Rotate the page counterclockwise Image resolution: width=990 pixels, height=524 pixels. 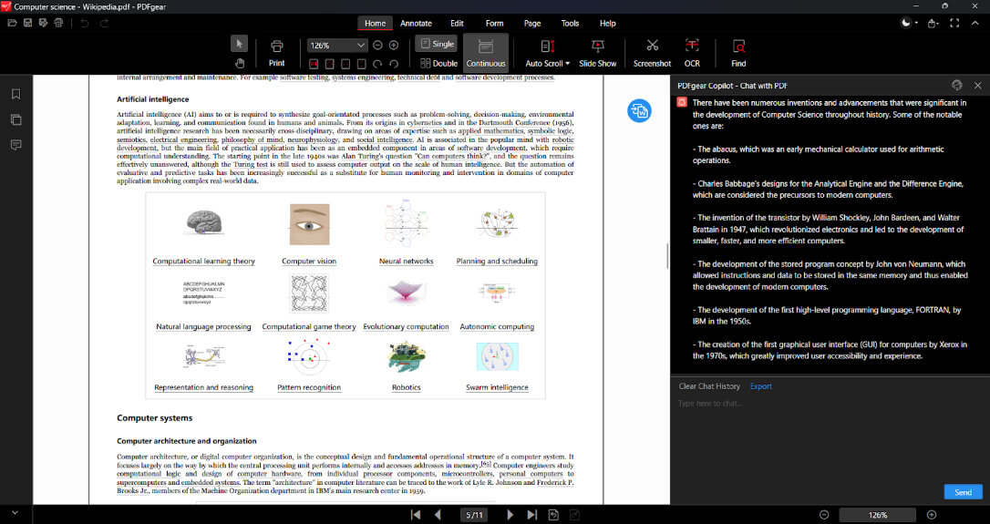[393, 64]
